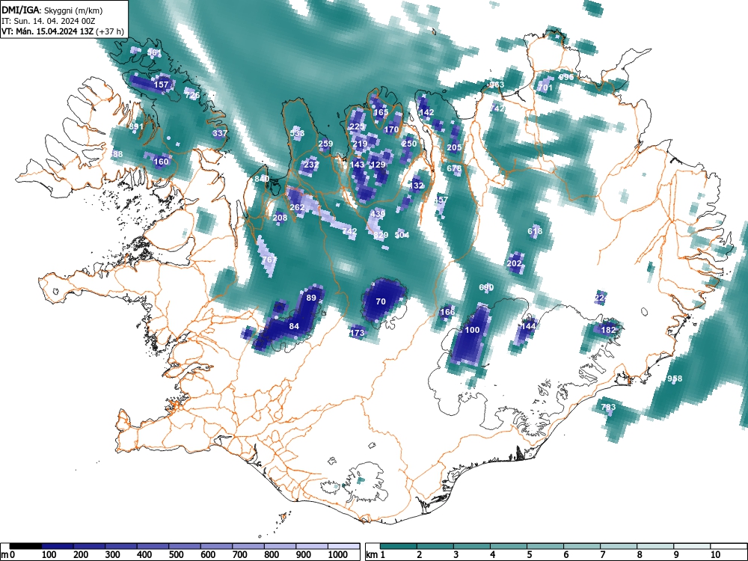Click the 1000 tick label in the metre legend
The image size is (748, 561).
click(338, 555)
